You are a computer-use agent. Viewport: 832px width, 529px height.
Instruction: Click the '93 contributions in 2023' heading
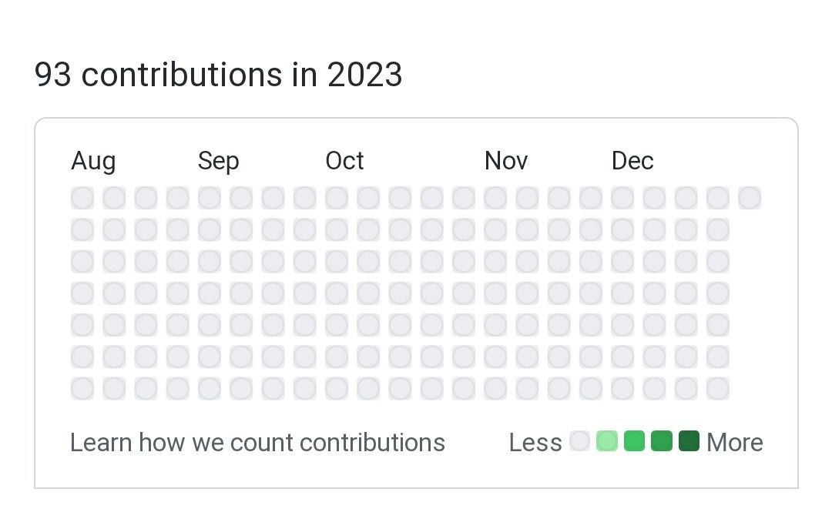point(218,75)
